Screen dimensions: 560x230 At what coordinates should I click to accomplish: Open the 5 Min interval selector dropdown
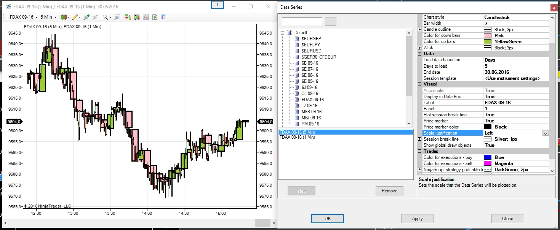[x=48, y=17]
